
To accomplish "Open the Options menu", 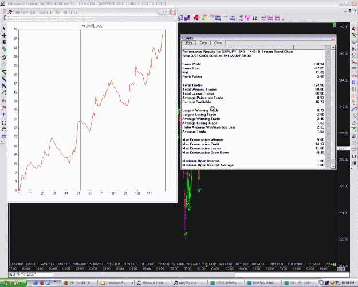I will (x=65, y=19).
